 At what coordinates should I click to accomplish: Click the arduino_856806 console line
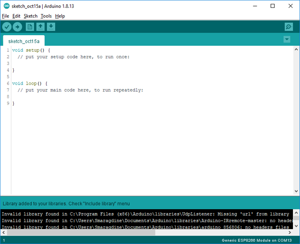pyautogui.click(x=146, y=227)
